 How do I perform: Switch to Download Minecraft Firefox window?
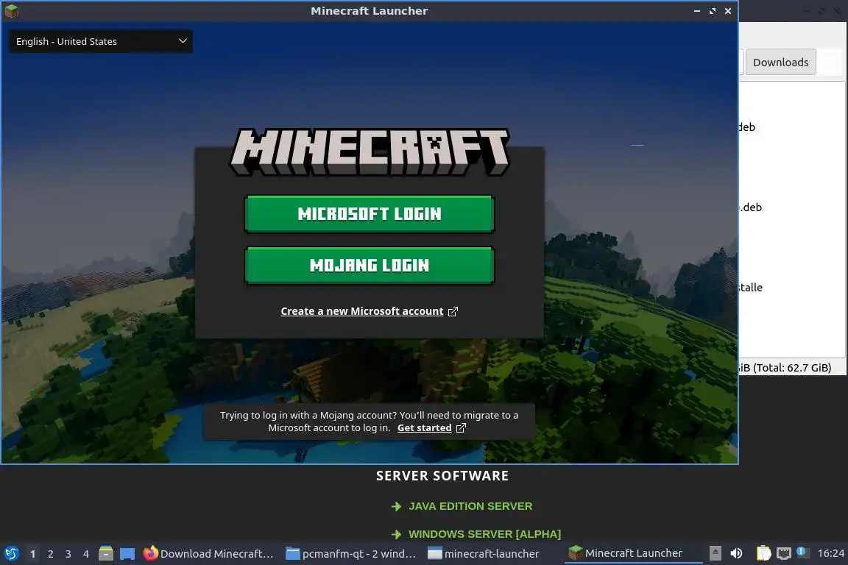[209, 554]
